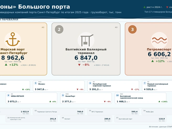Image resolution: width=172 pixels, height=129 pixels.
Task: Click the crane icon of Балтийский Балкерный терминал
Action: pos(87,40)
